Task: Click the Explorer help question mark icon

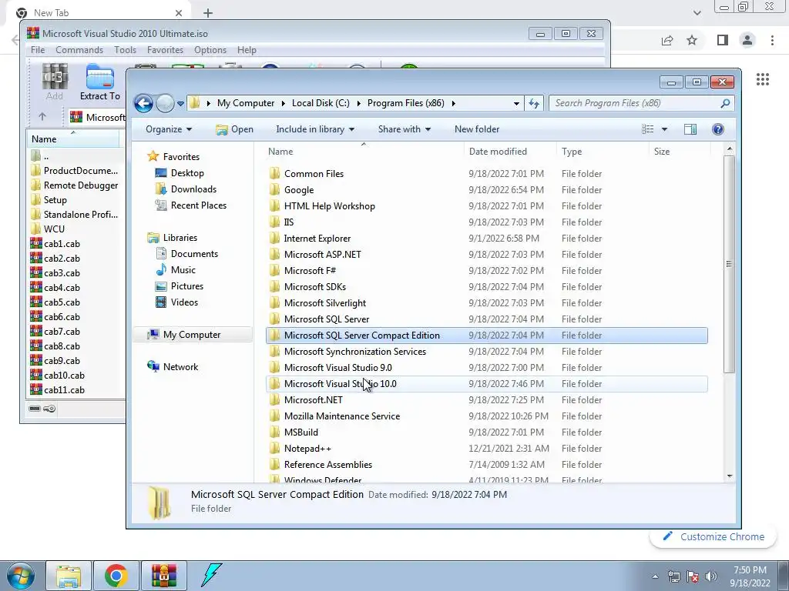Action: click(718, 129)
